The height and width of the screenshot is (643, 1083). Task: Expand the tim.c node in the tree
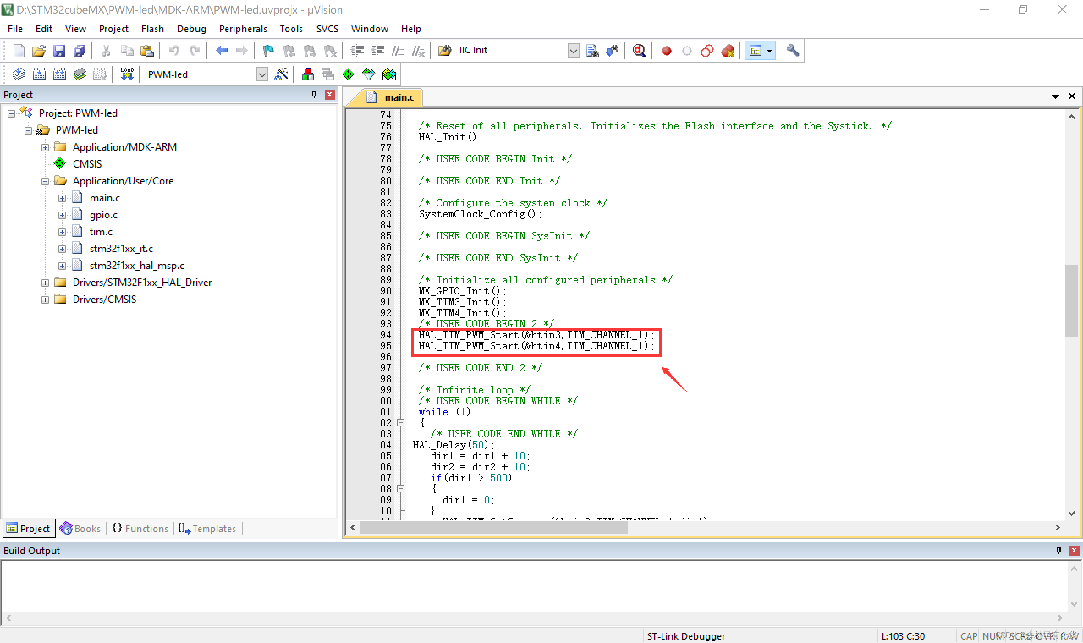(x=62, y=232)
